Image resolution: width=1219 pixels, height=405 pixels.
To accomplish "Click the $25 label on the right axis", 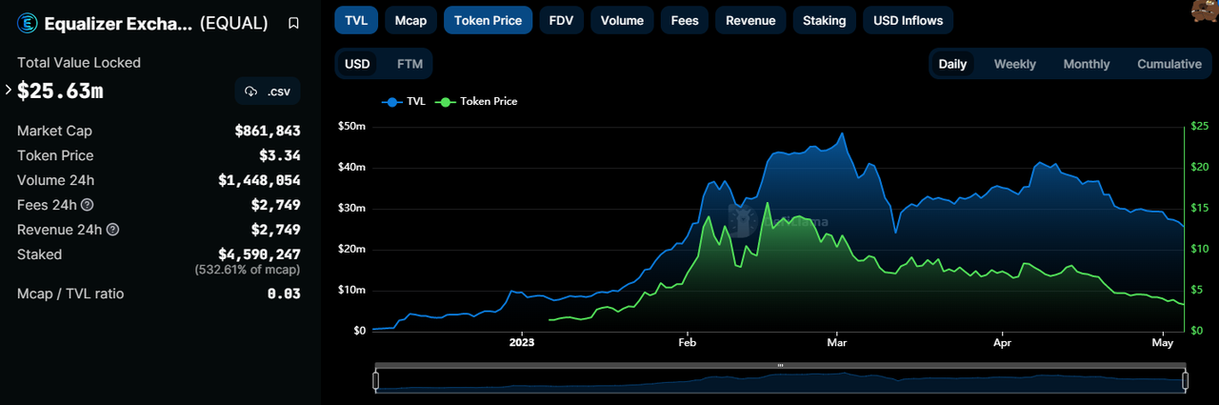I will (1200, 127).
